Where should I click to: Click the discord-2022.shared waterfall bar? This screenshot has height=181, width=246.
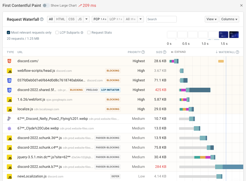point(195,90)
